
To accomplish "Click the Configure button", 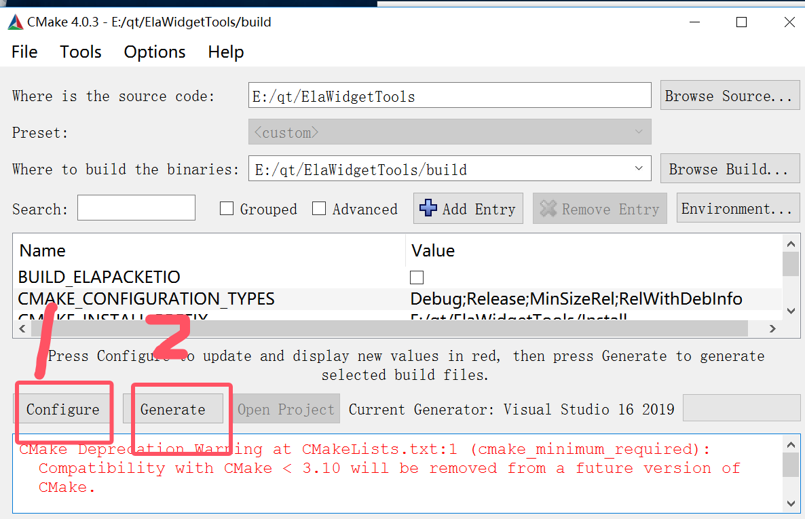I will point(62,409).
